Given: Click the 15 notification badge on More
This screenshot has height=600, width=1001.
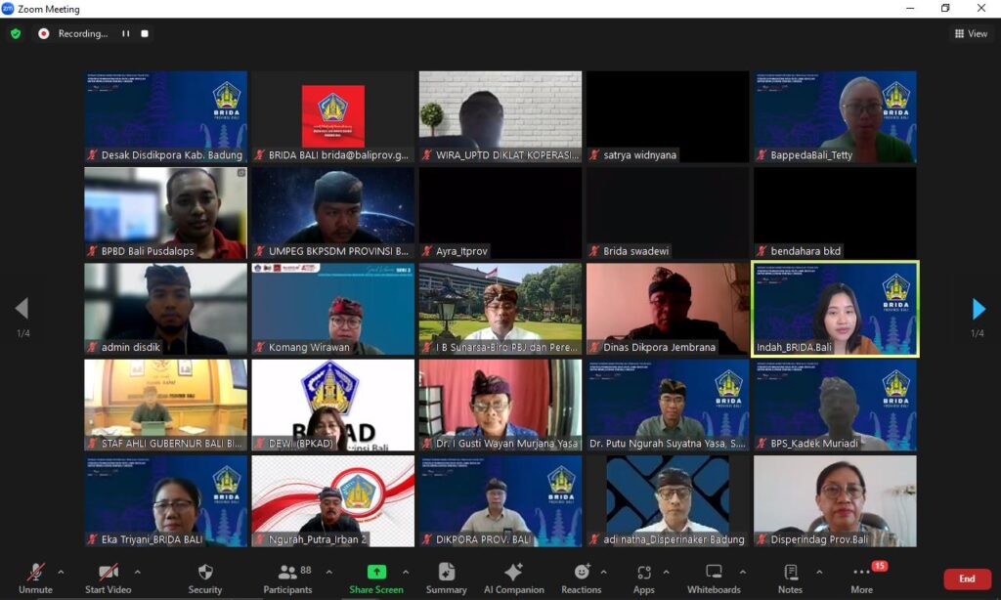Looking at the screenshot, I should coord(879,566).
